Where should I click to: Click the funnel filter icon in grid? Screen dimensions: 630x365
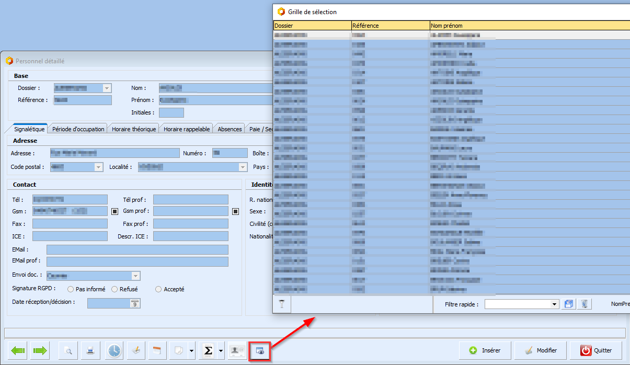pos(282,304)
